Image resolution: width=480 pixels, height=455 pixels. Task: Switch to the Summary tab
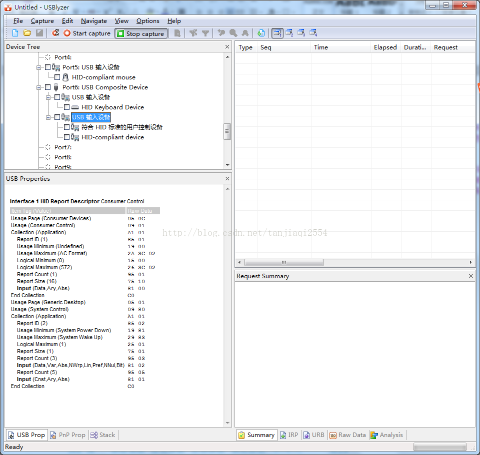(x=257, y=435)
